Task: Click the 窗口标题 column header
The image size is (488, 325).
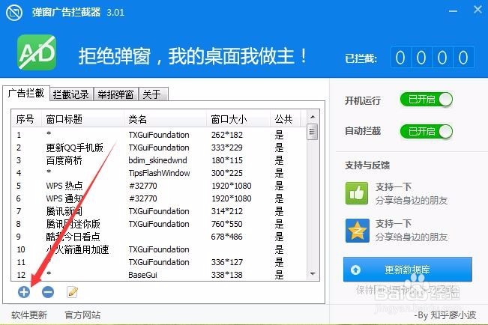Action: tap(82, 119)
